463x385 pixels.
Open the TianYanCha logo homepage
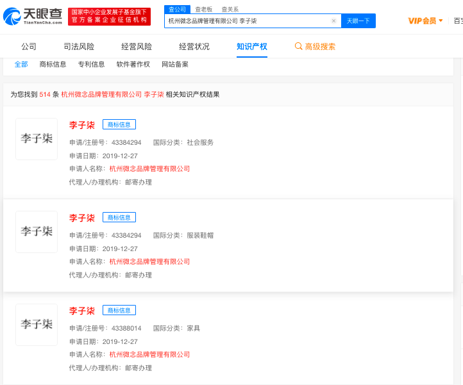pos(33,17)
